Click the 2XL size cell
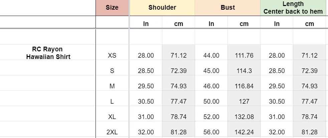328x138 pixels. 112,132
